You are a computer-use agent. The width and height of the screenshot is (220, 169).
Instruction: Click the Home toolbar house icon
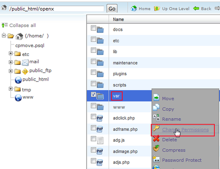(134, 8)
